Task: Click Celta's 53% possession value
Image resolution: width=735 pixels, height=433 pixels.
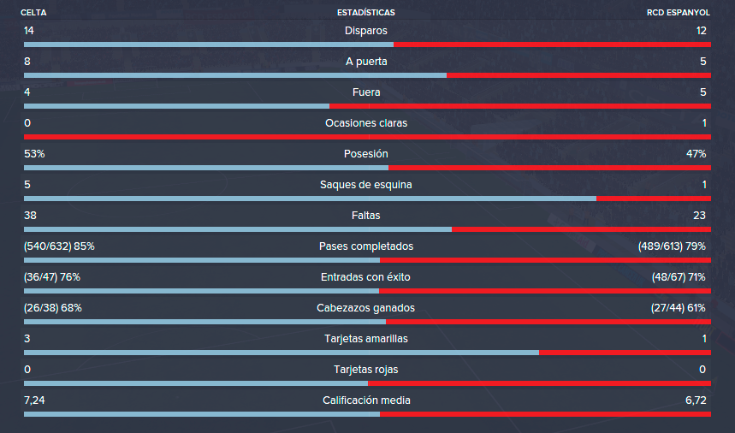Action: pos(34,154)
